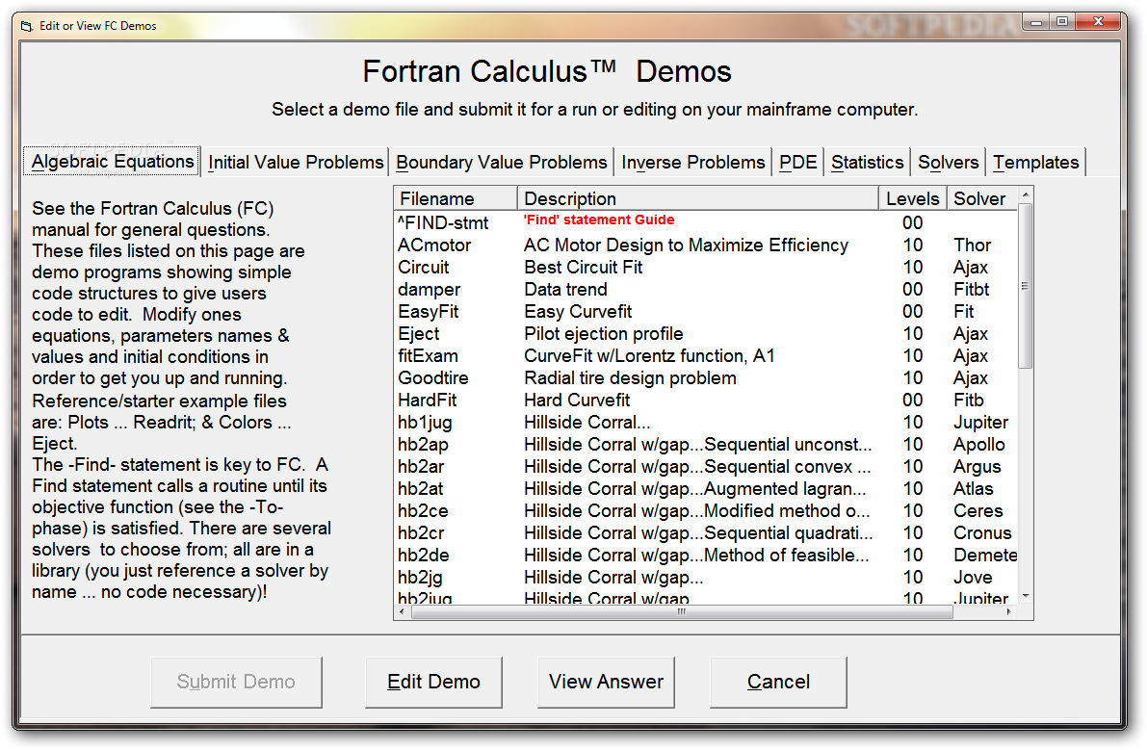This screenshot has height=750, width=1147.
Task: Select the Inverse Problems tab
Action: (692, 163)
